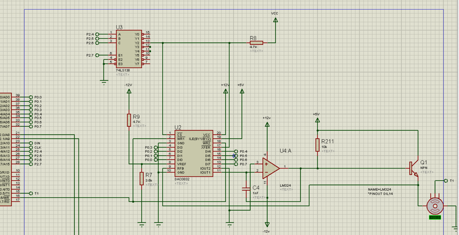This screenshot has height=235, width=459.
Task: Click the U2 DAC0832 chip body
Action: click(194, 154)
